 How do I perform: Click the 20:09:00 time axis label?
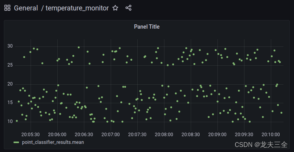tap(217, 134)
